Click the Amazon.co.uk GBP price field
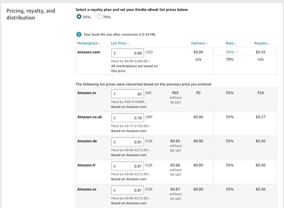 click(x=127, y=118)
